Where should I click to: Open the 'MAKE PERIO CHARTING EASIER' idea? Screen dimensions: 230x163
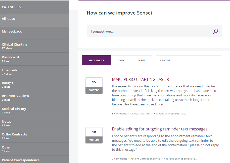pyautogui.click(x=141, y=79)
